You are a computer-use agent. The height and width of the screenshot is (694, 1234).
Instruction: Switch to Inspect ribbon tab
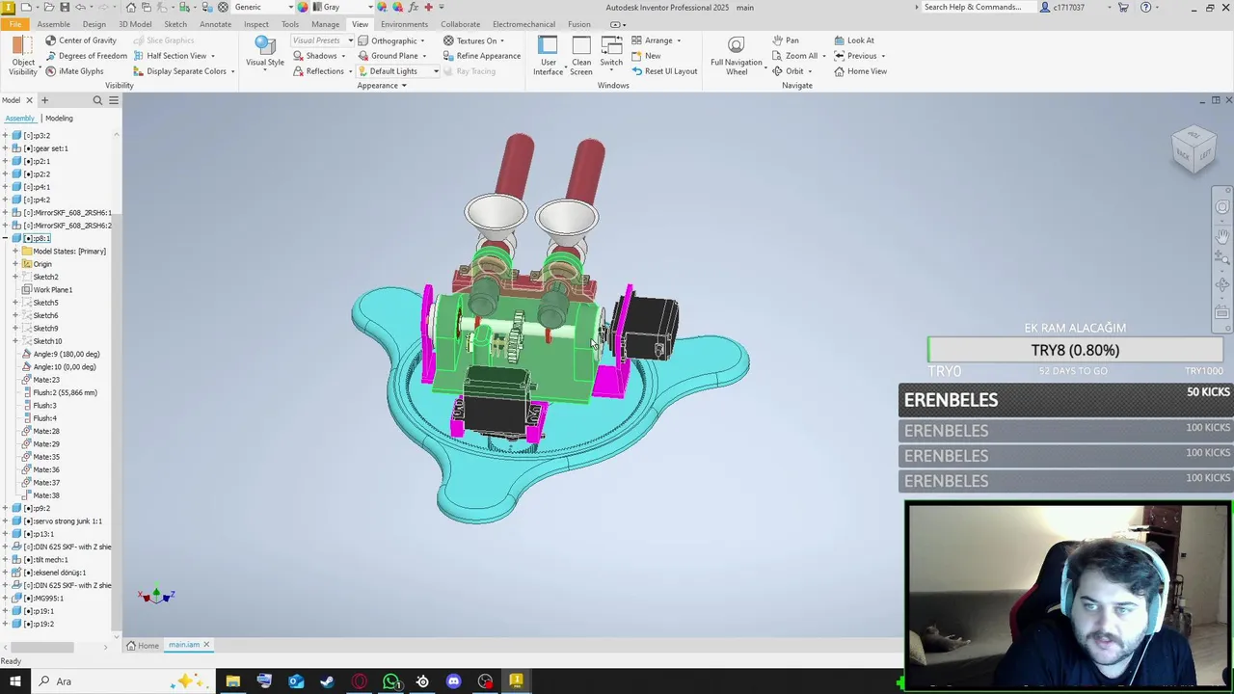click(256, 24)
